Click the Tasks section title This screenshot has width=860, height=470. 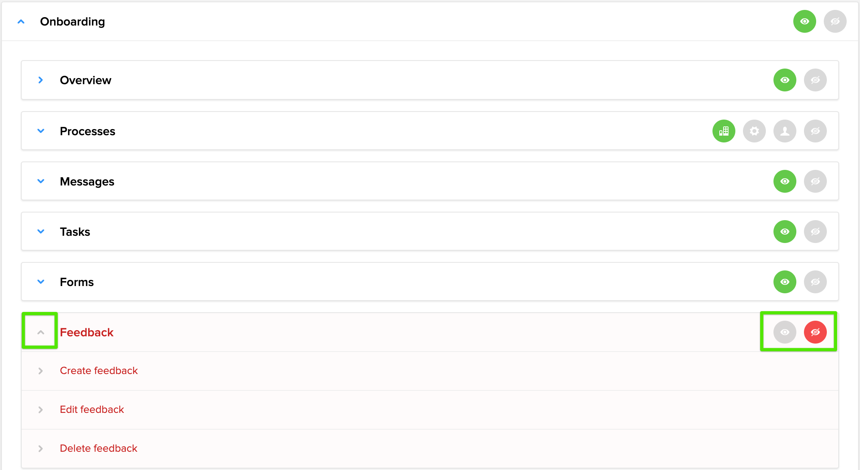pyautogui.click(x=75, y=232)
